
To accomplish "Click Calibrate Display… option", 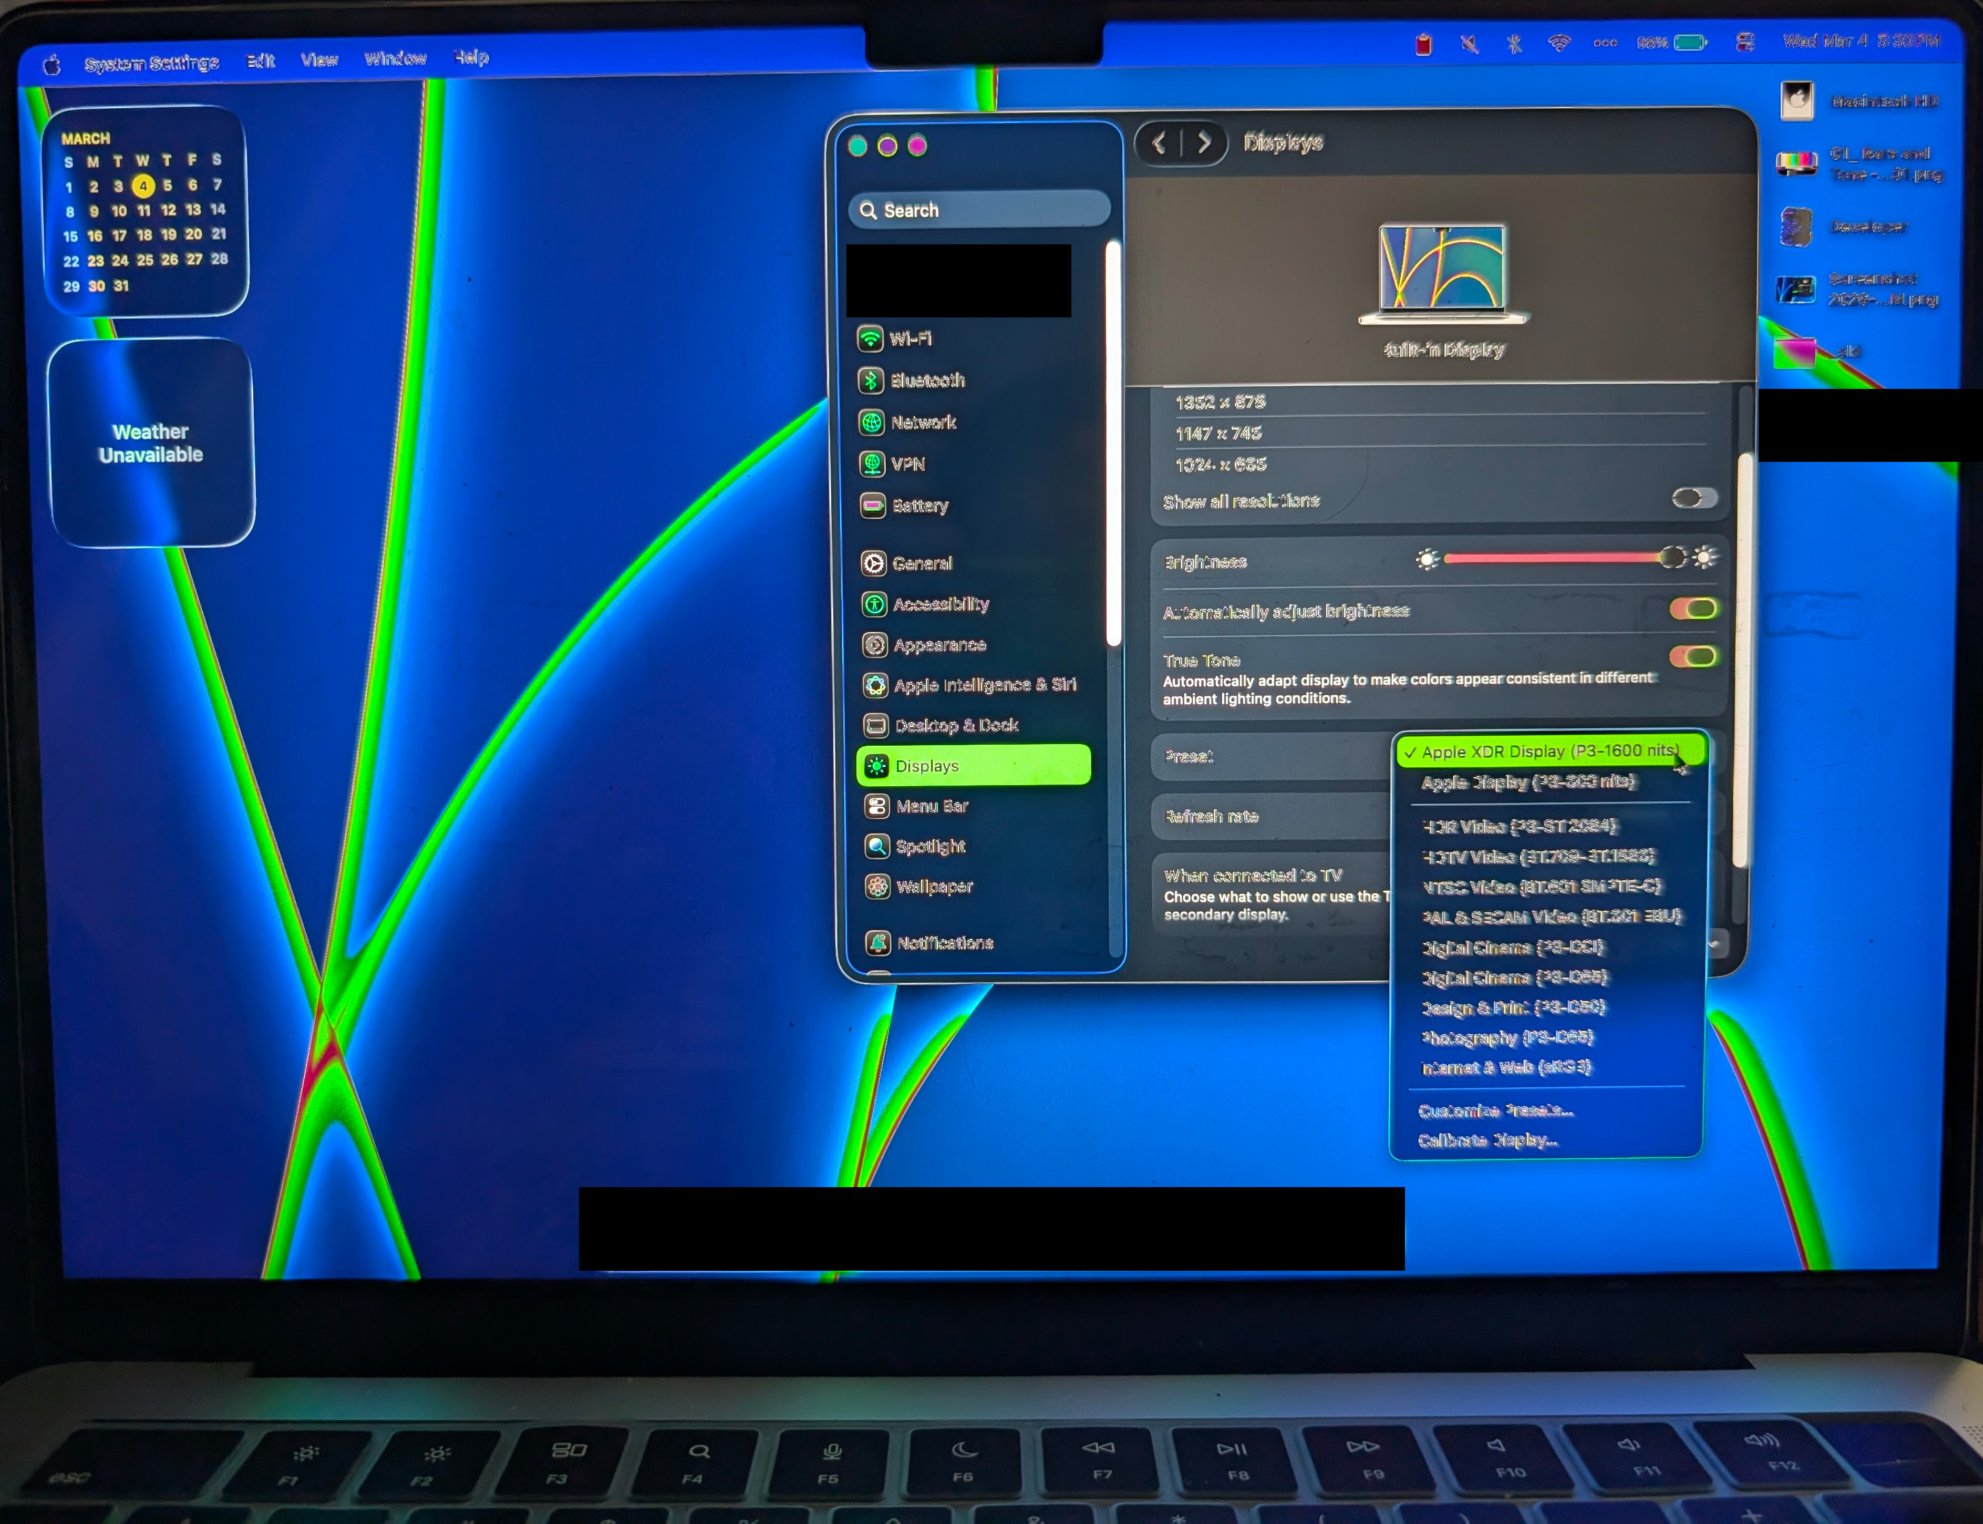I will [x=1488, y=1141].
